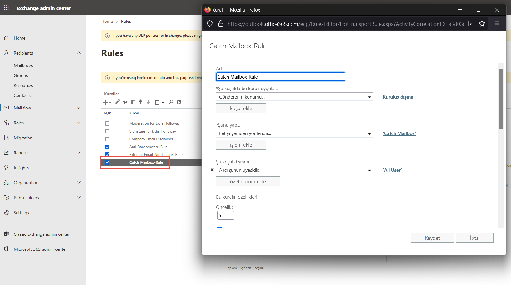Open the 'All User' link
This screenshot has height=285, width=511.
(392, 170)
